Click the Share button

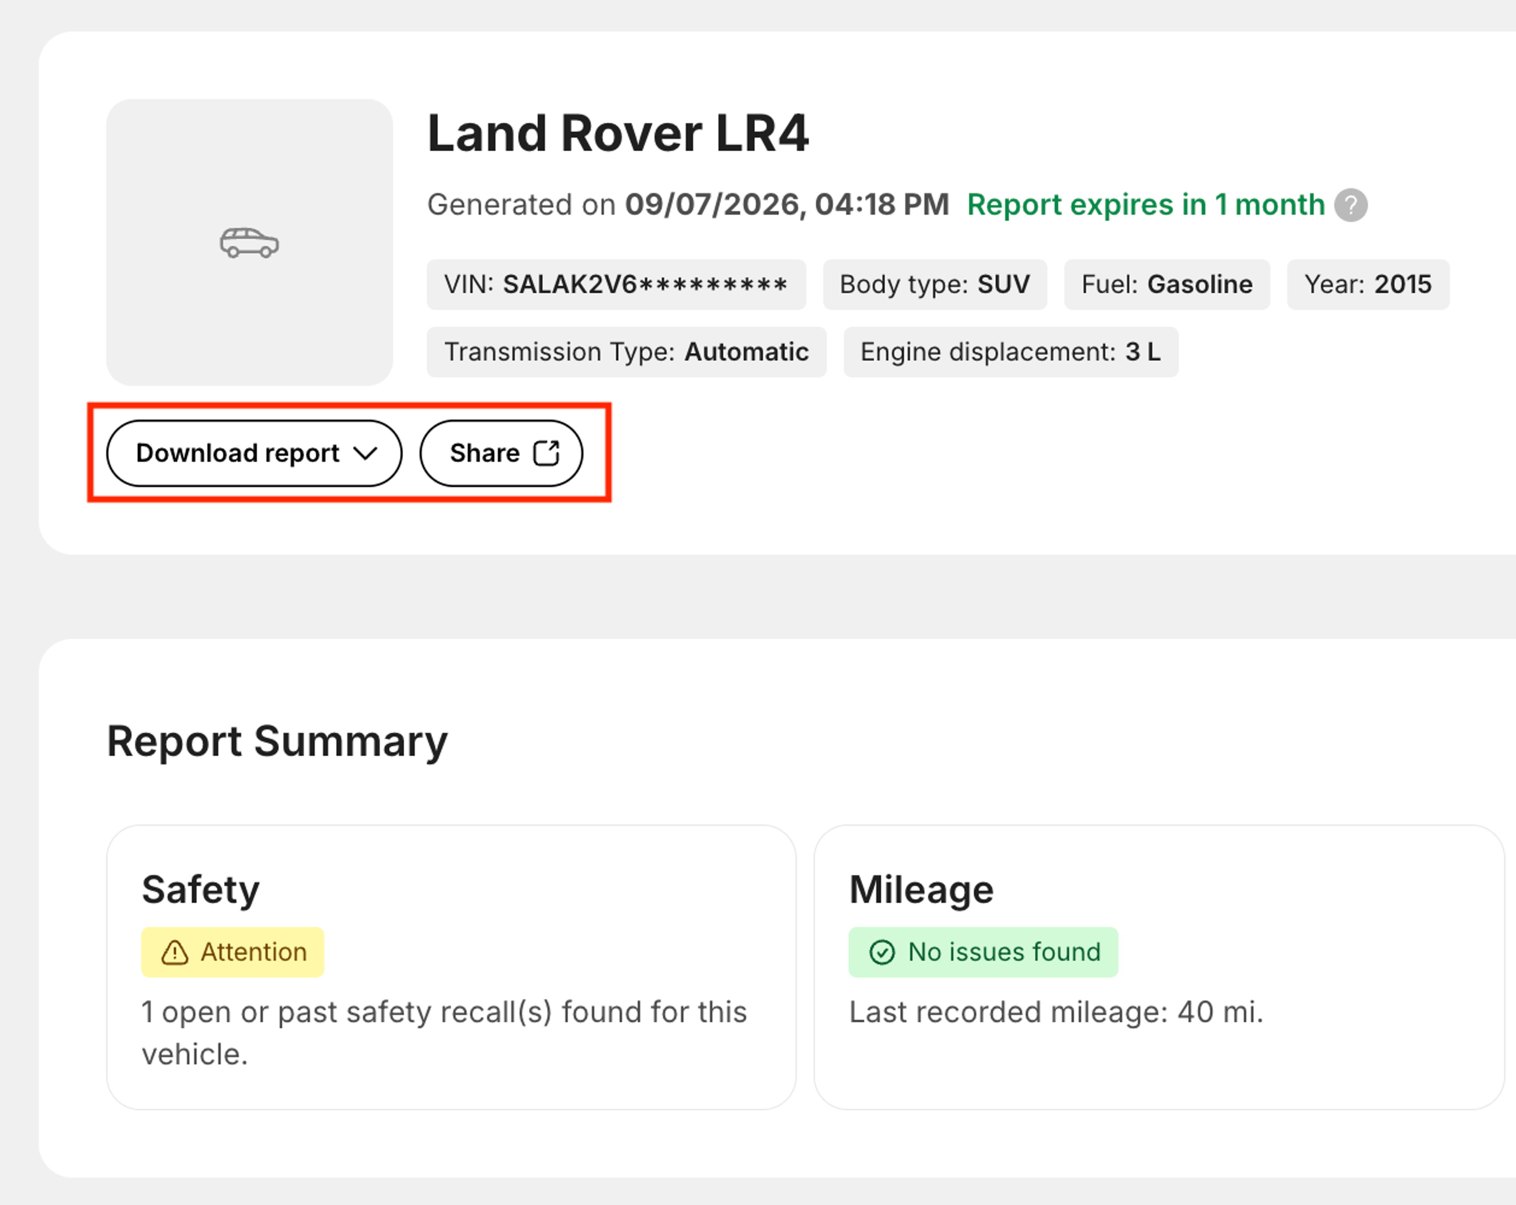501,454
